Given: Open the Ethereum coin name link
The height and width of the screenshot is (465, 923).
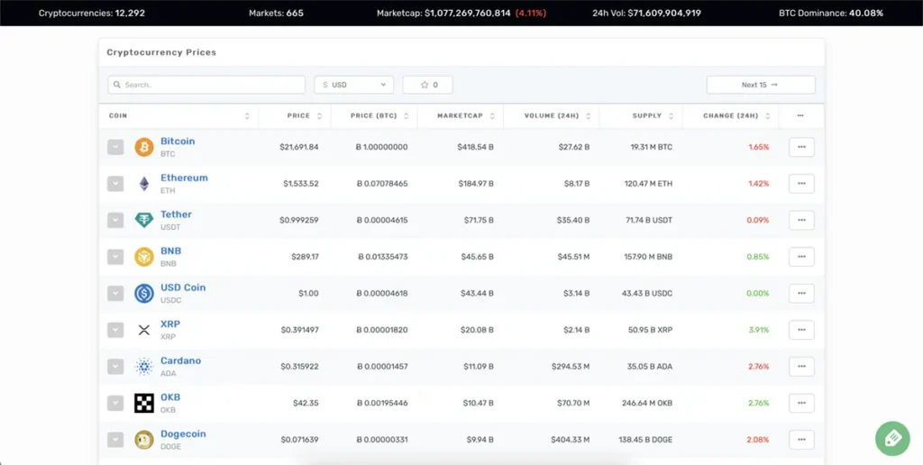Looking at the screenshot, I should point(184,178).
